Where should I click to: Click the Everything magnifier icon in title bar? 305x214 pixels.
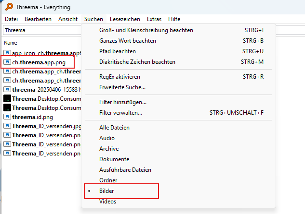7,7
